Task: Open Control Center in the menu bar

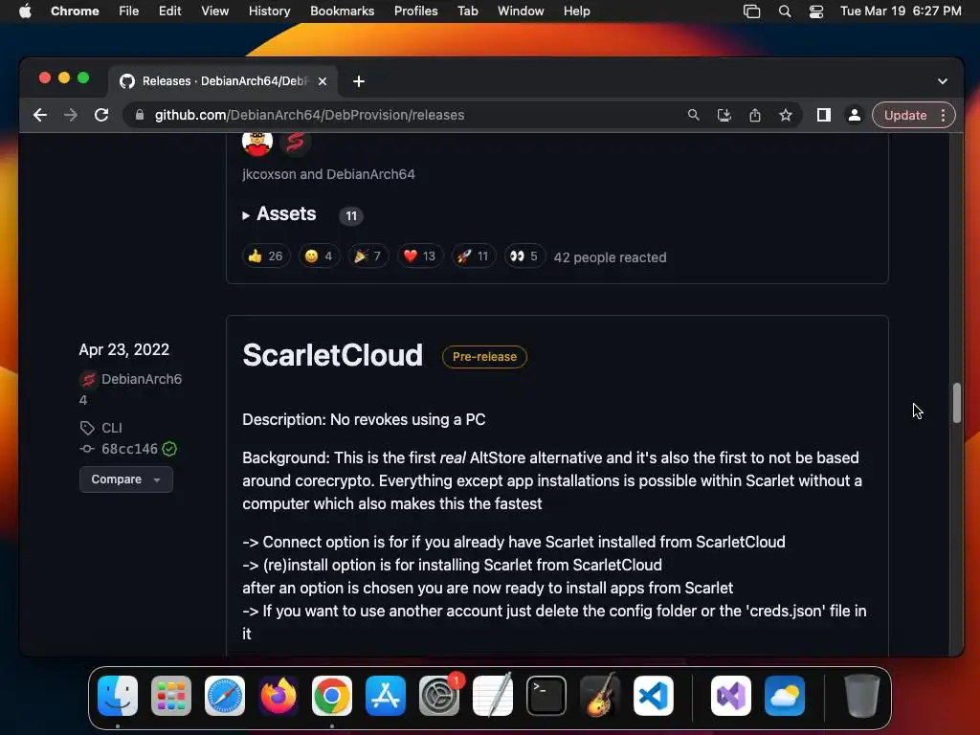Action: point(815,11)
